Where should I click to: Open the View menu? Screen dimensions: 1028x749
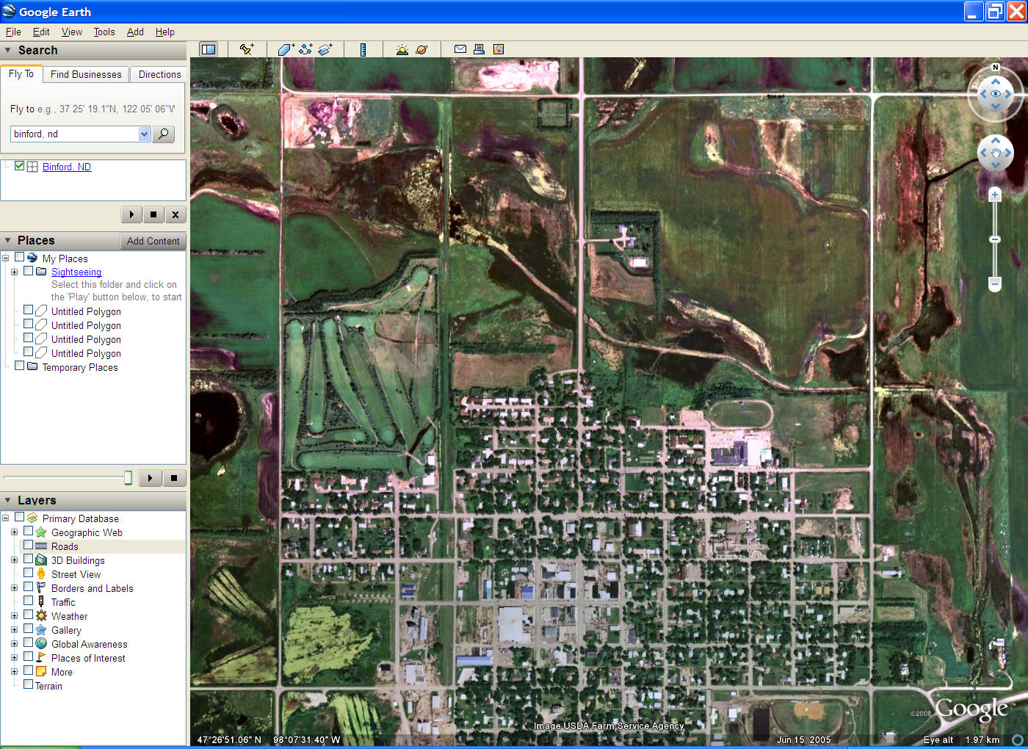(x=72, y=32)
